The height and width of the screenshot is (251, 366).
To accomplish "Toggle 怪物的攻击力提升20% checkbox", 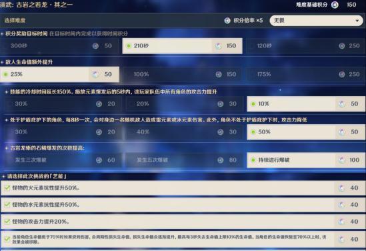I will 7,221.
